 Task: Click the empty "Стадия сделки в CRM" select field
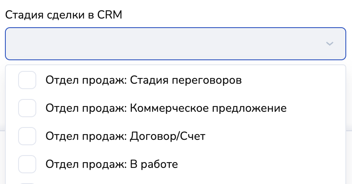tap(165, 44)
